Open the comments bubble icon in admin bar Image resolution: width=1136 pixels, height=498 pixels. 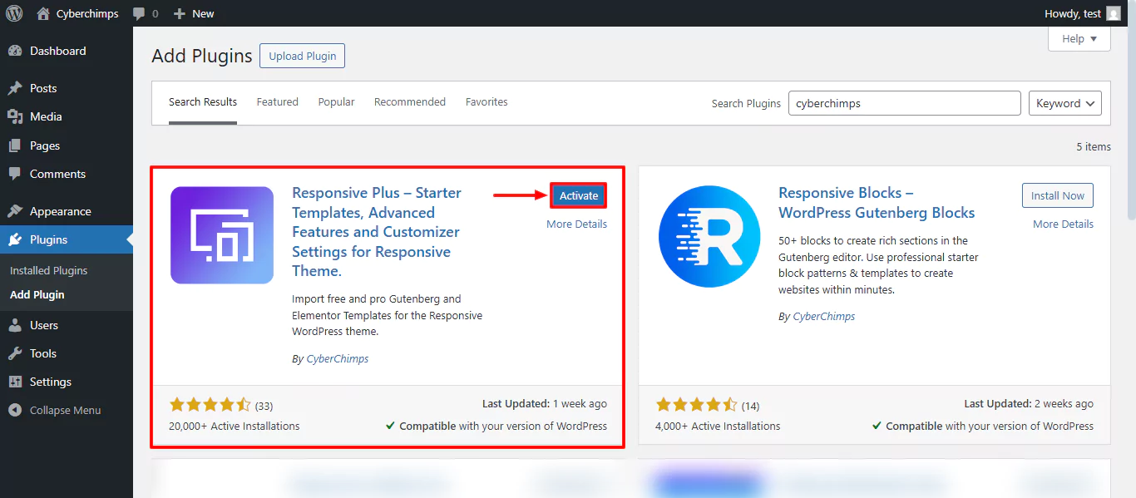[139, 13]
